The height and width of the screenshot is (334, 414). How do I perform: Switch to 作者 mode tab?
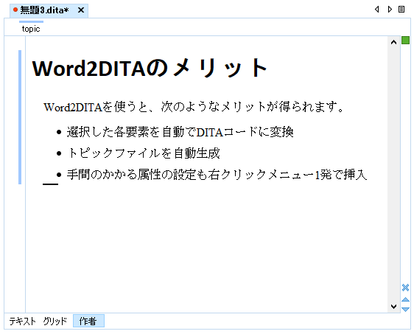(88, 321)
